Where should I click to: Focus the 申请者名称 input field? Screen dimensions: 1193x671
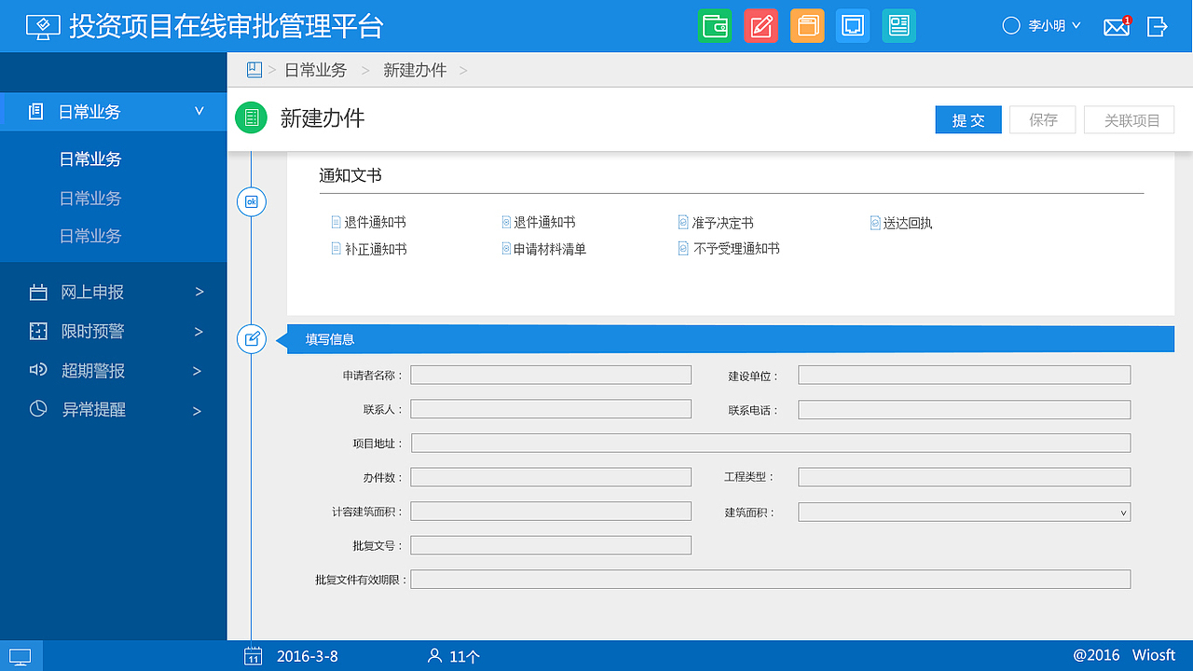[x=551, y=375]
